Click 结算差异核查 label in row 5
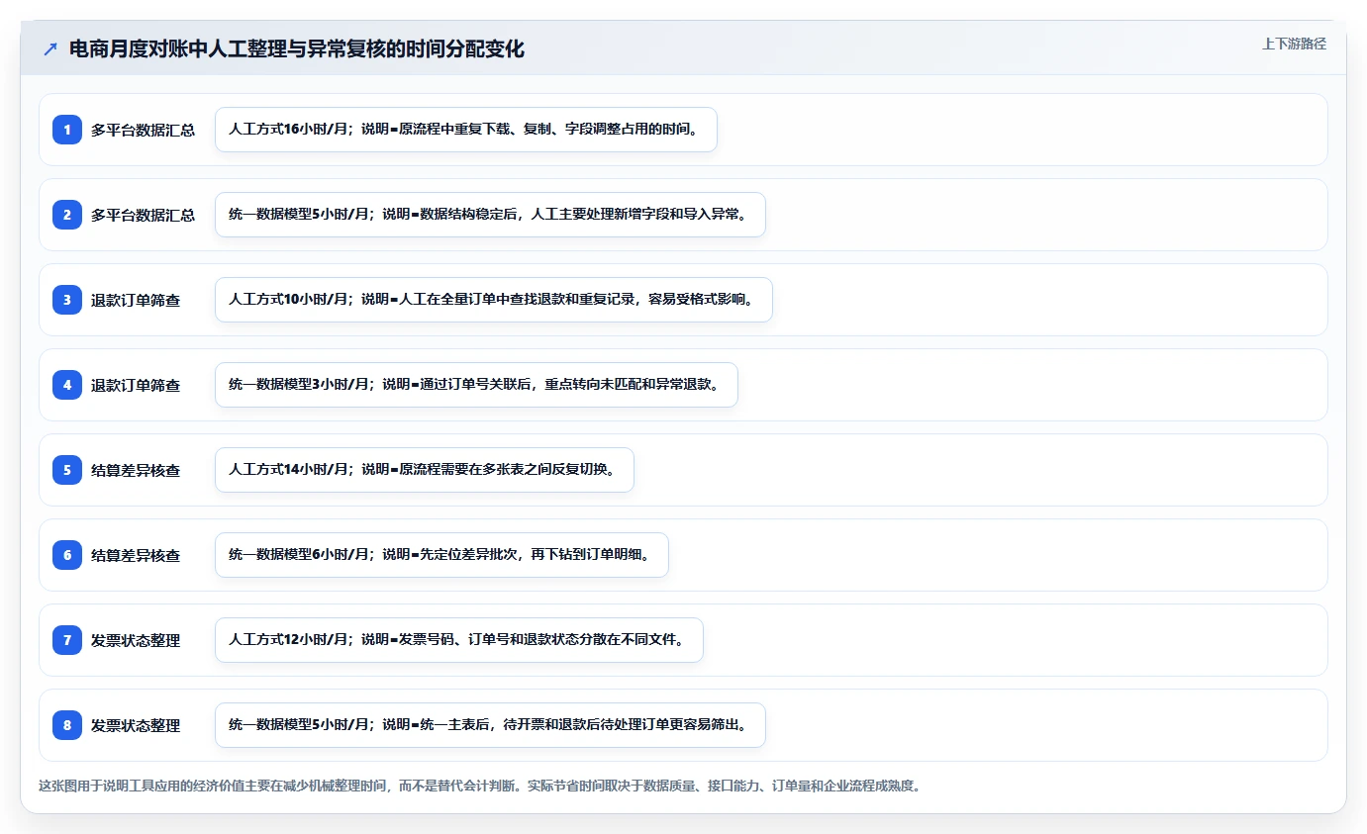 [136, 470]
